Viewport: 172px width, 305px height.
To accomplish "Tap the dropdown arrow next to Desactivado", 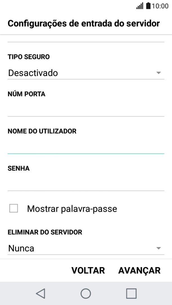I will click(x=159, y=73).
